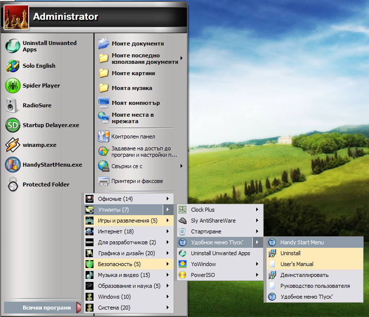Viewport: 369px width, 317px height.
Task: Open HandyStartMenu.exe icon
Action: (x=13, y=165)
